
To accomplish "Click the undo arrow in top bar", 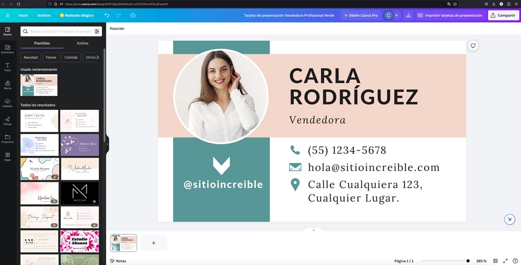I will [x=107, y=16].
